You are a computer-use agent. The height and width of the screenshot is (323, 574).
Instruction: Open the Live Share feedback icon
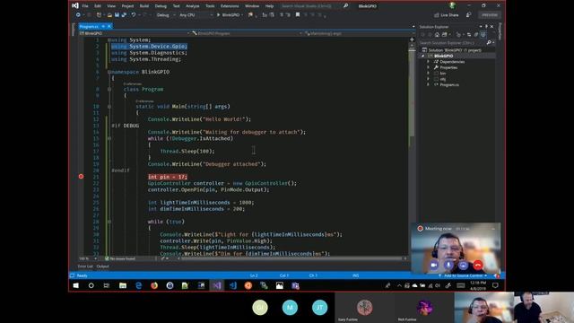pos(468,15)
